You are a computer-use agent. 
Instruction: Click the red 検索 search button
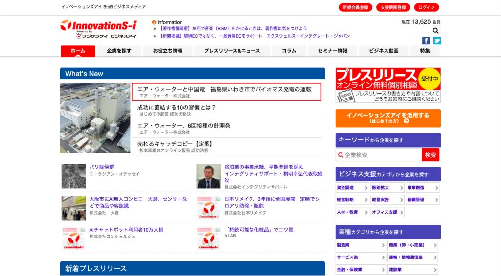[x=431, y=155]
